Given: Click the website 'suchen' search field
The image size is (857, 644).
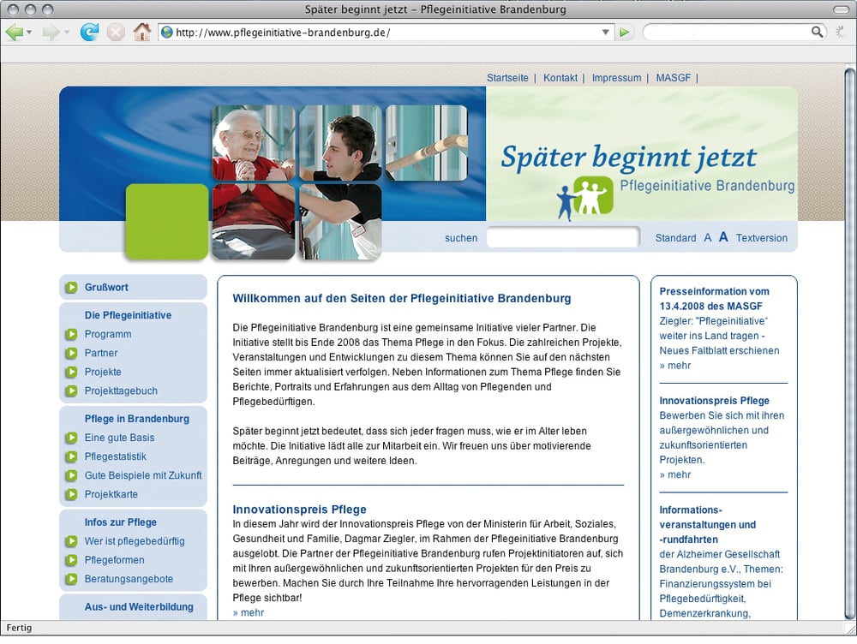Looking at the screenshot, I should coord(563,237).
